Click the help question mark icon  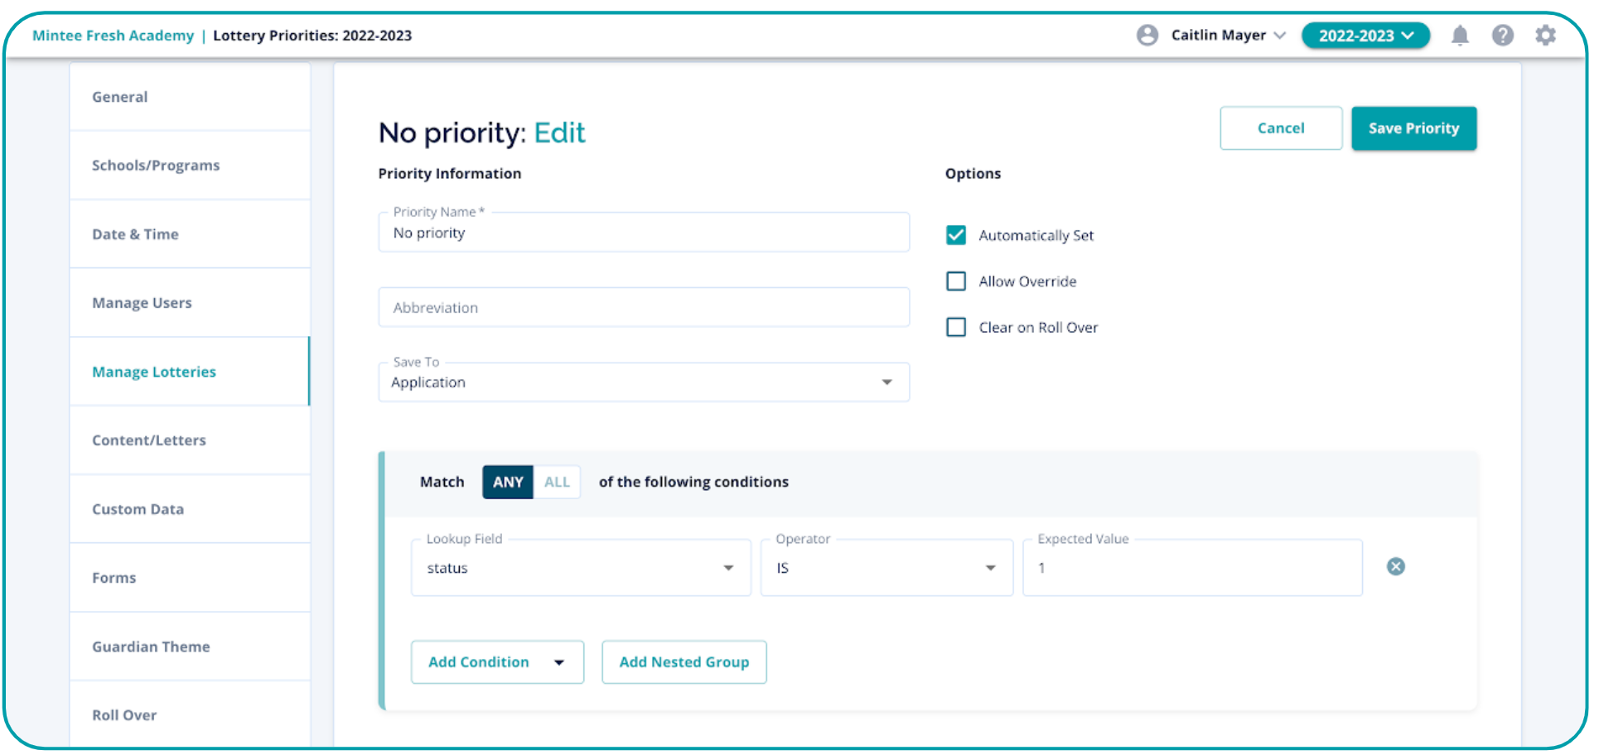1502,36
